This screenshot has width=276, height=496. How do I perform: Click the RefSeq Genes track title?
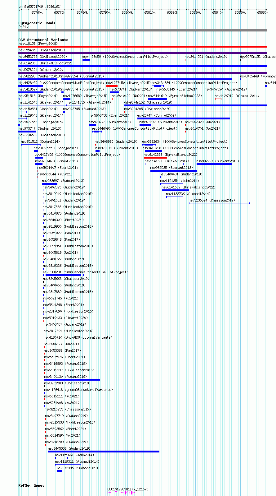31,485
